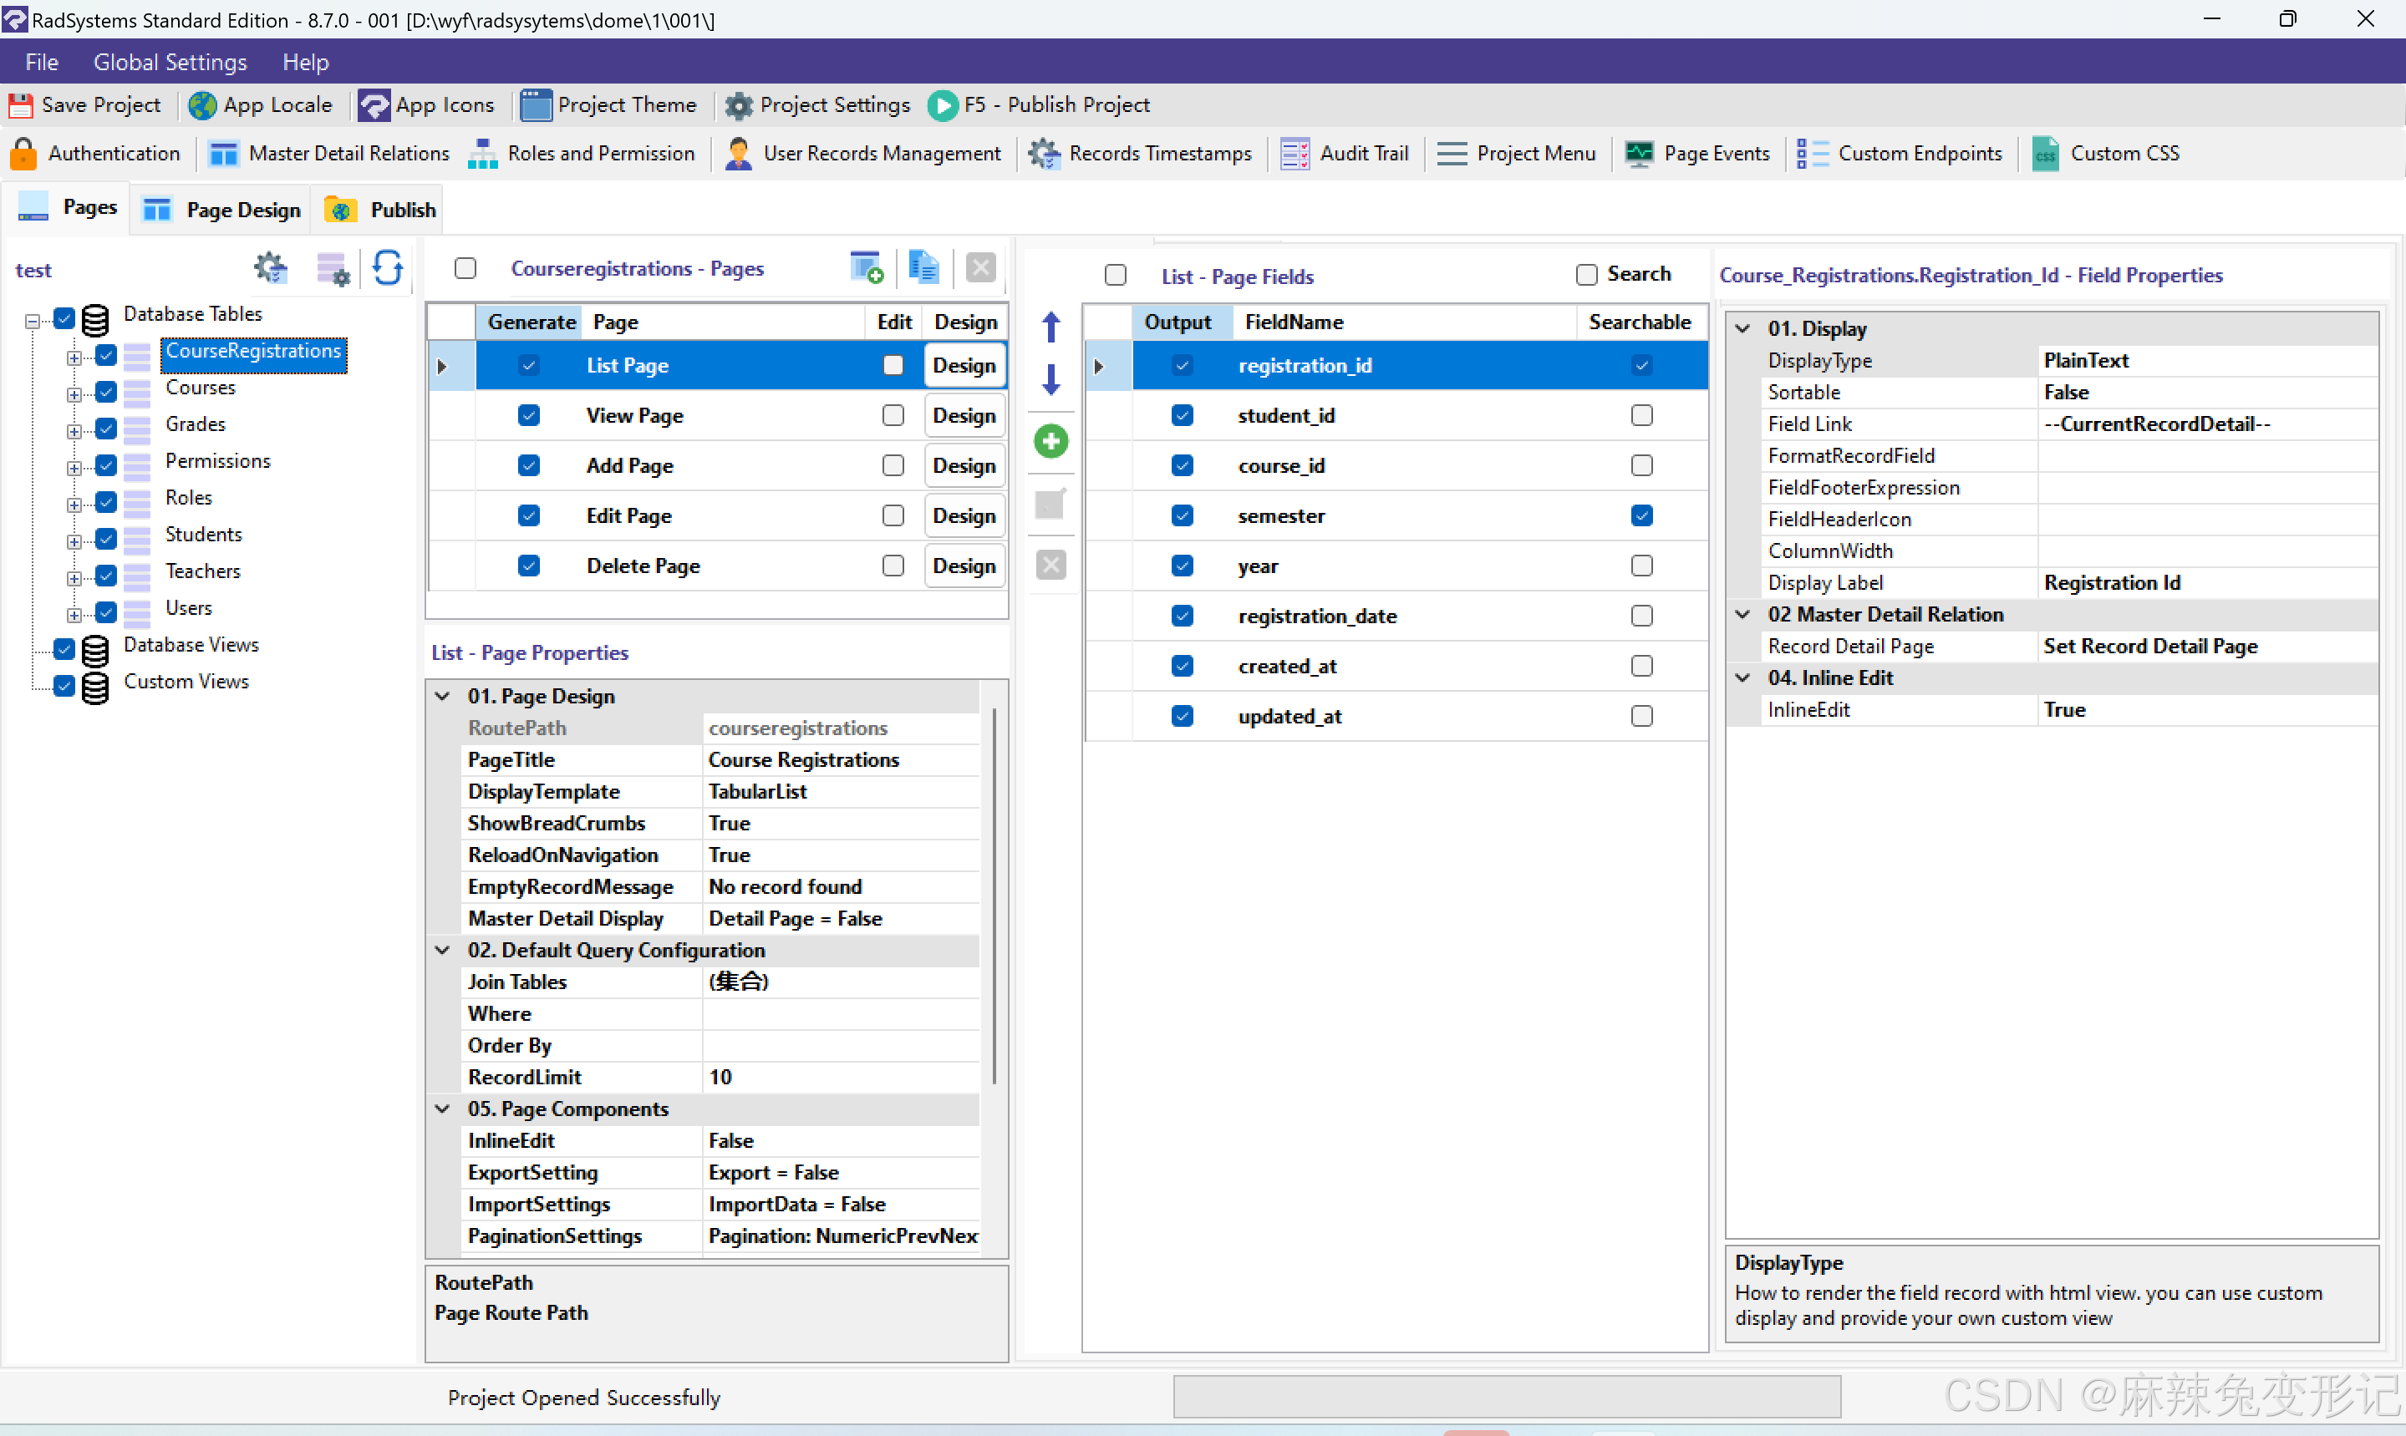Click the add new page icon
This screenshot has height=1436, width=2406.
pos(865,268)
